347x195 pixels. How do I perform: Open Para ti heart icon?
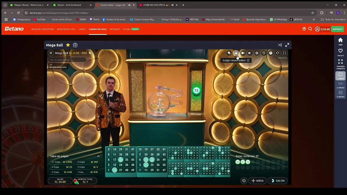click(340, 52)
